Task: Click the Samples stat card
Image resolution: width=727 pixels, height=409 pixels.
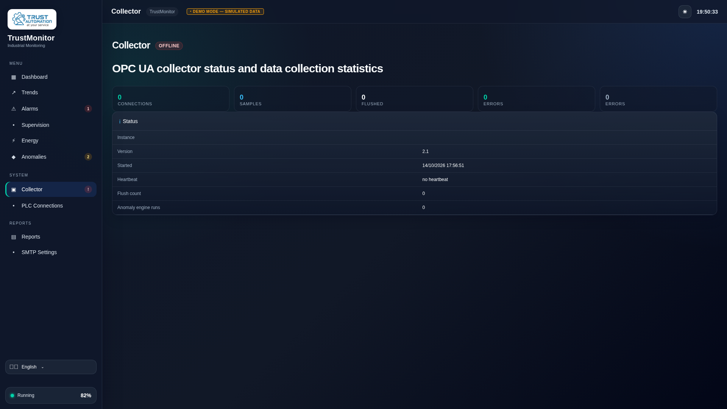Action: click(293, 99)
